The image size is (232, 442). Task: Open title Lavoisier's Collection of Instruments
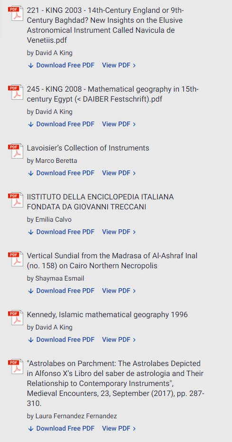[x=88, y=148]
